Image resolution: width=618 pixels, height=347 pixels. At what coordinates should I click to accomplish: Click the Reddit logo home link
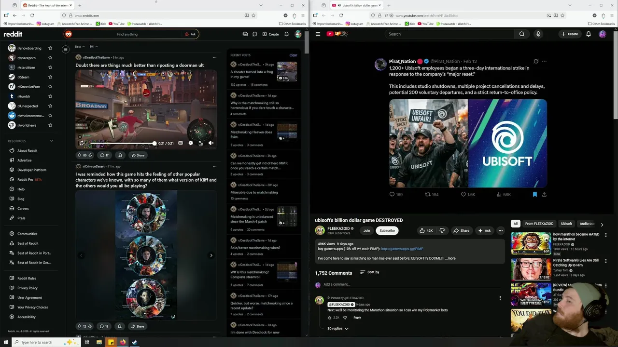click(x=13, y=34)
